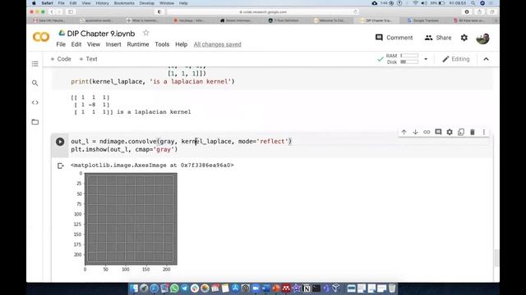526x295 pixels.
Task: Open the cell's editor settings gear
Action: (450, 132)
